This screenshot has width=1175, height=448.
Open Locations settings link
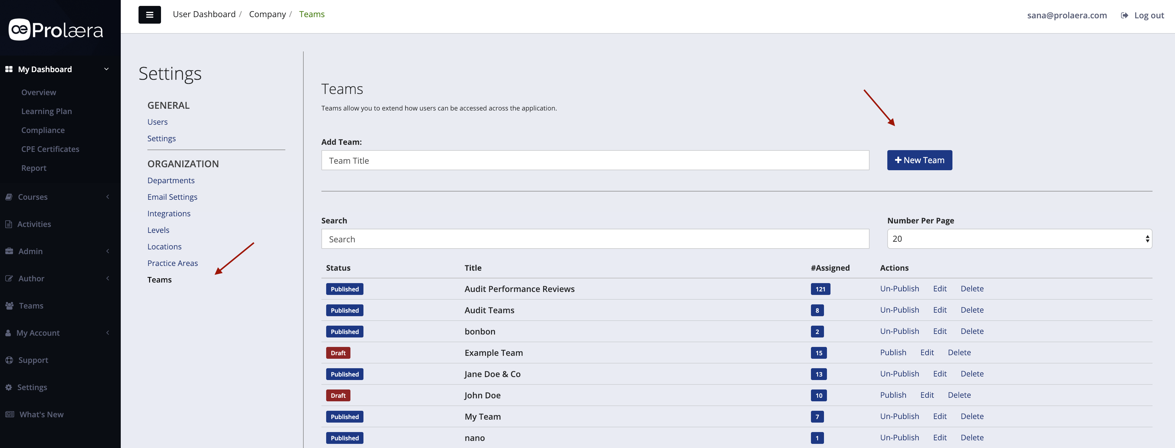click(x=164, y=247)
